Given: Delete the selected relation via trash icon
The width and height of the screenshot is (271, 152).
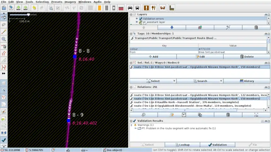Looking at the screenshot, I should pos(228,115).
